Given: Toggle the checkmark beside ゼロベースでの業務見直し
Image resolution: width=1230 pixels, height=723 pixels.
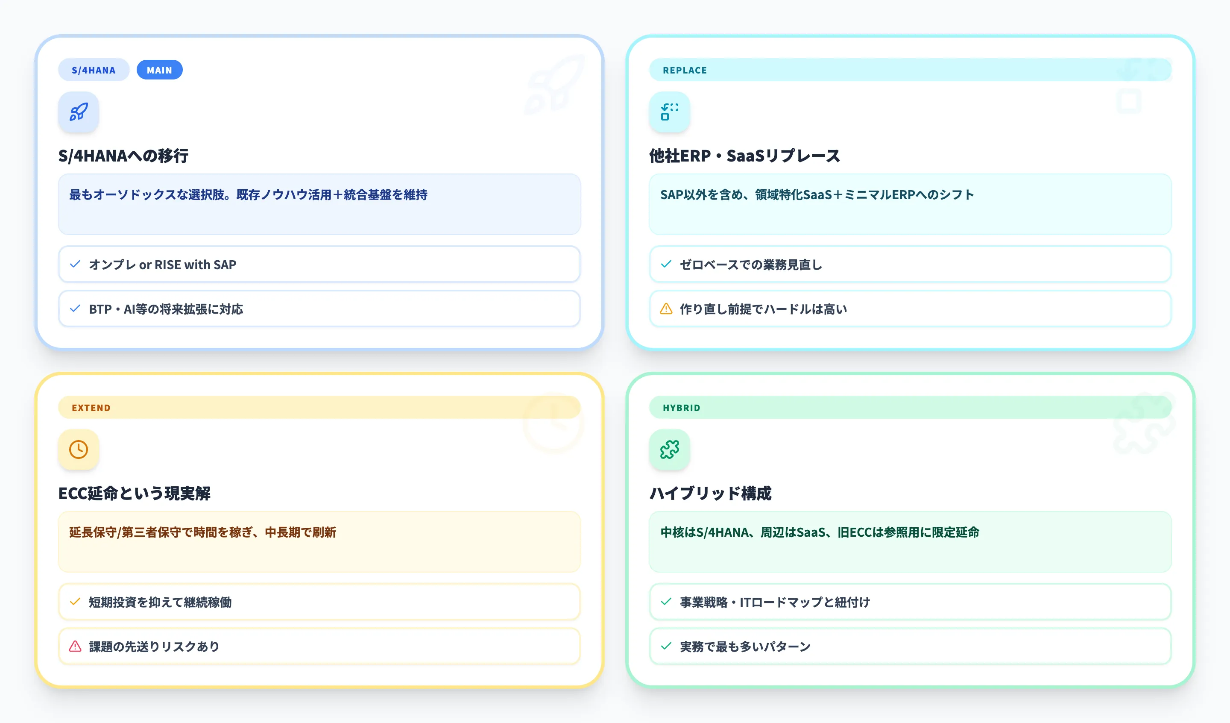Looking at the screenshot, I should pos(666,264).
